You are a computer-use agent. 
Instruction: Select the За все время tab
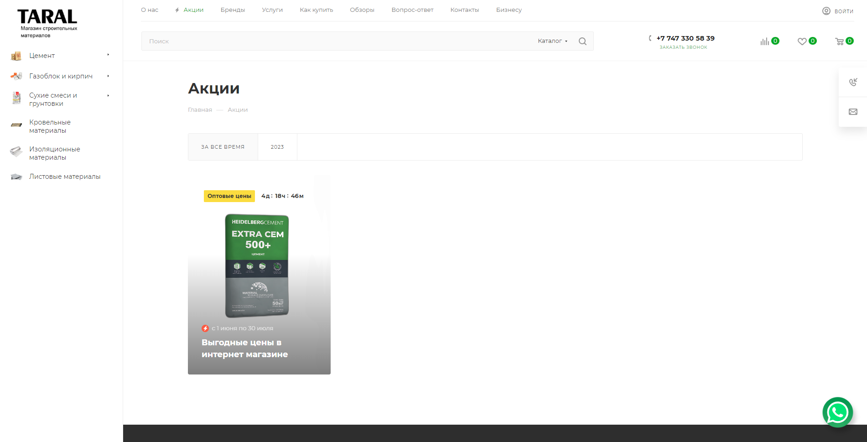point(223,147)
